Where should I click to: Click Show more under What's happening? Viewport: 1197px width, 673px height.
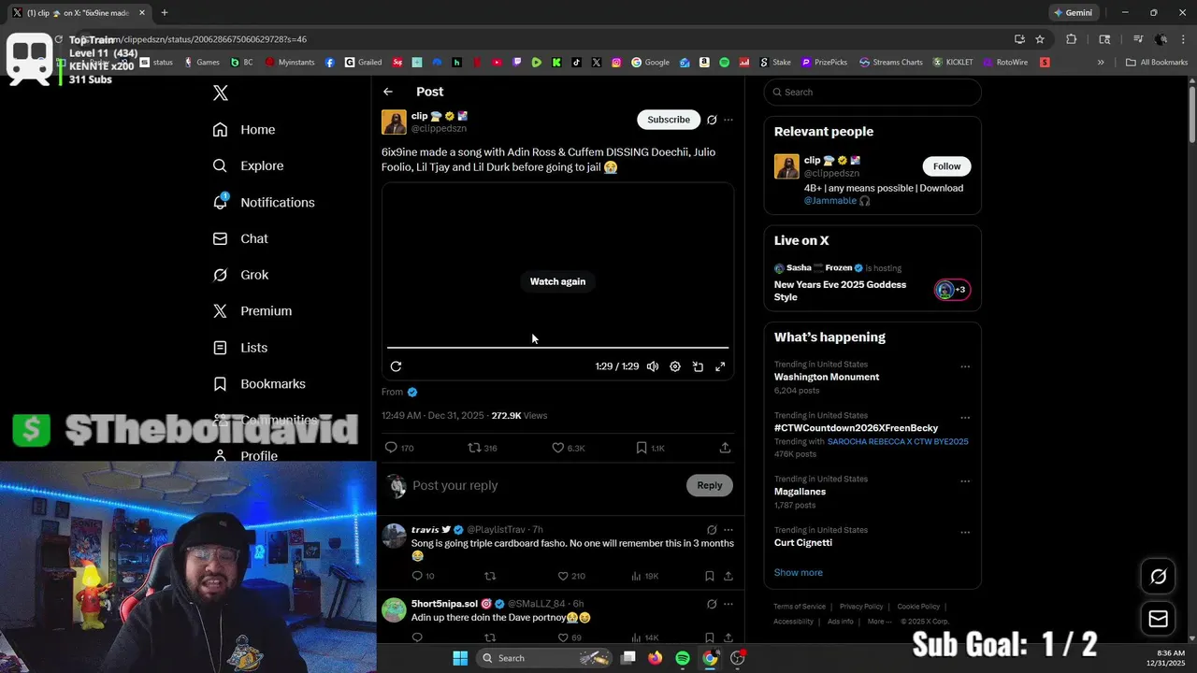[x=799, y=572]
